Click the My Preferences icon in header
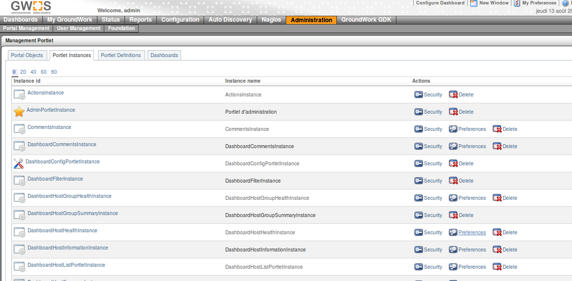572x281 pixels. coord(517,3)
